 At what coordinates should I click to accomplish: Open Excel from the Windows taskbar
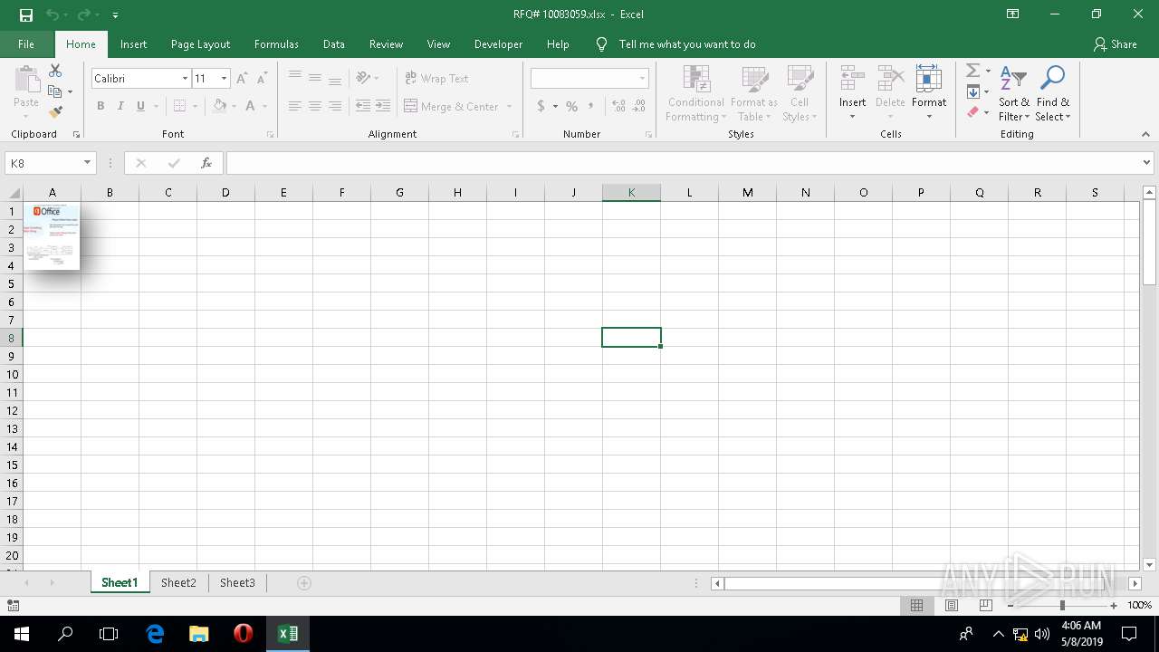pyautogui.click(x=288, y=634)
